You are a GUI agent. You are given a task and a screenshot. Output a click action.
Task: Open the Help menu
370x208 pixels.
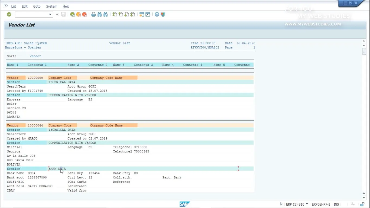66,6
